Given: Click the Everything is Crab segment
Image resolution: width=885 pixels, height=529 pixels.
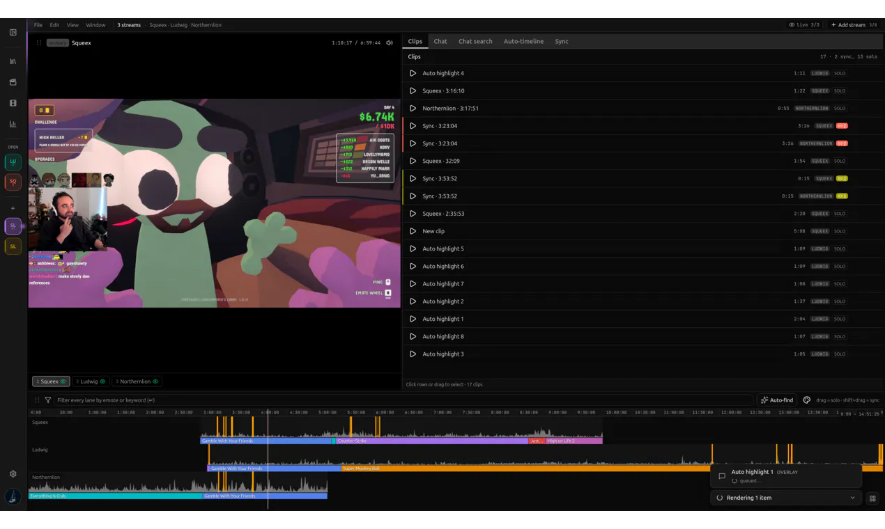Looking at the screenshot, I should (x=115, y=496).
